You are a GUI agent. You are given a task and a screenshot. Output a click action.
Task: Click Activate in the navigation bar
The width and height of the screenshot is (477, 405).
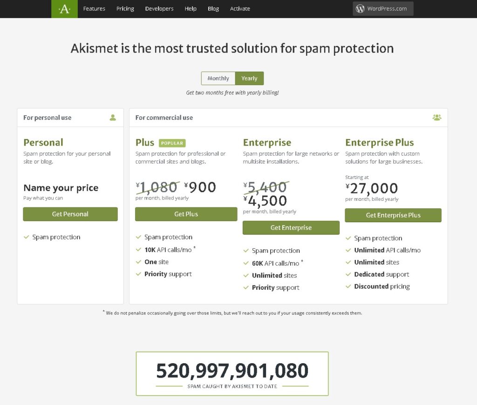240,9
